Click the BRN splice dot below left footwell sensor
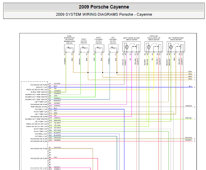 pyautogui.click(x=117, y=73)
